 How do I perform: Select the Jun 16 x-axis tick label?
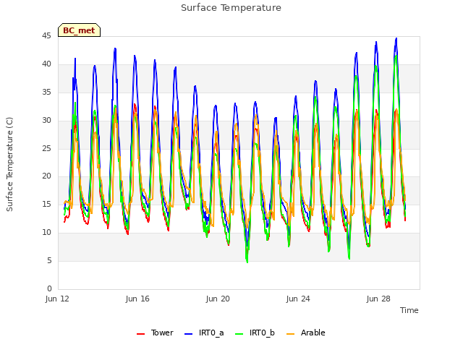(x=137, y=299)
